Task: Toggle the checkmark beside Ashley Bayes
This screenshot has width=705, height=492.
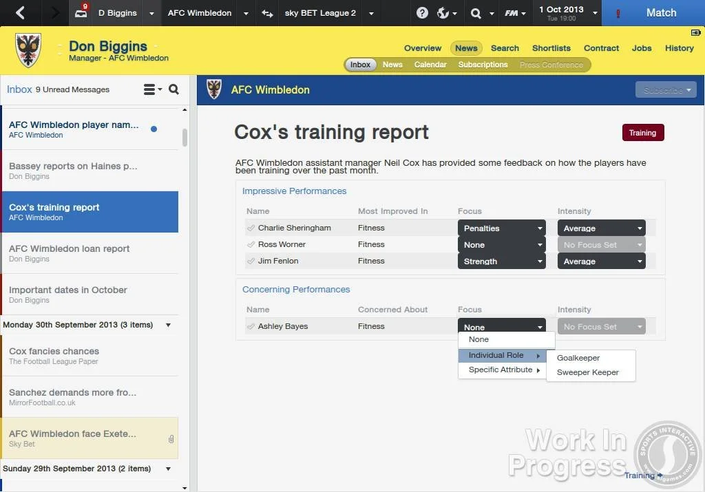Action: [250, 326]
